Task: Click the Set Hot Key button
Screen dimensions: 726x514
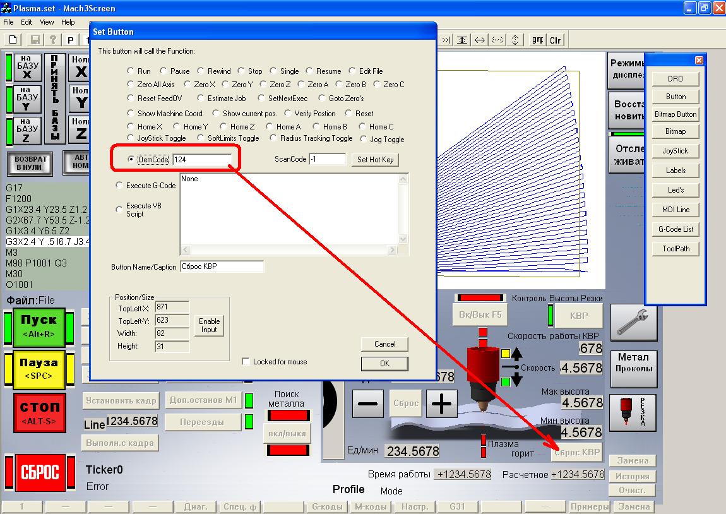Action: (375, 160)
